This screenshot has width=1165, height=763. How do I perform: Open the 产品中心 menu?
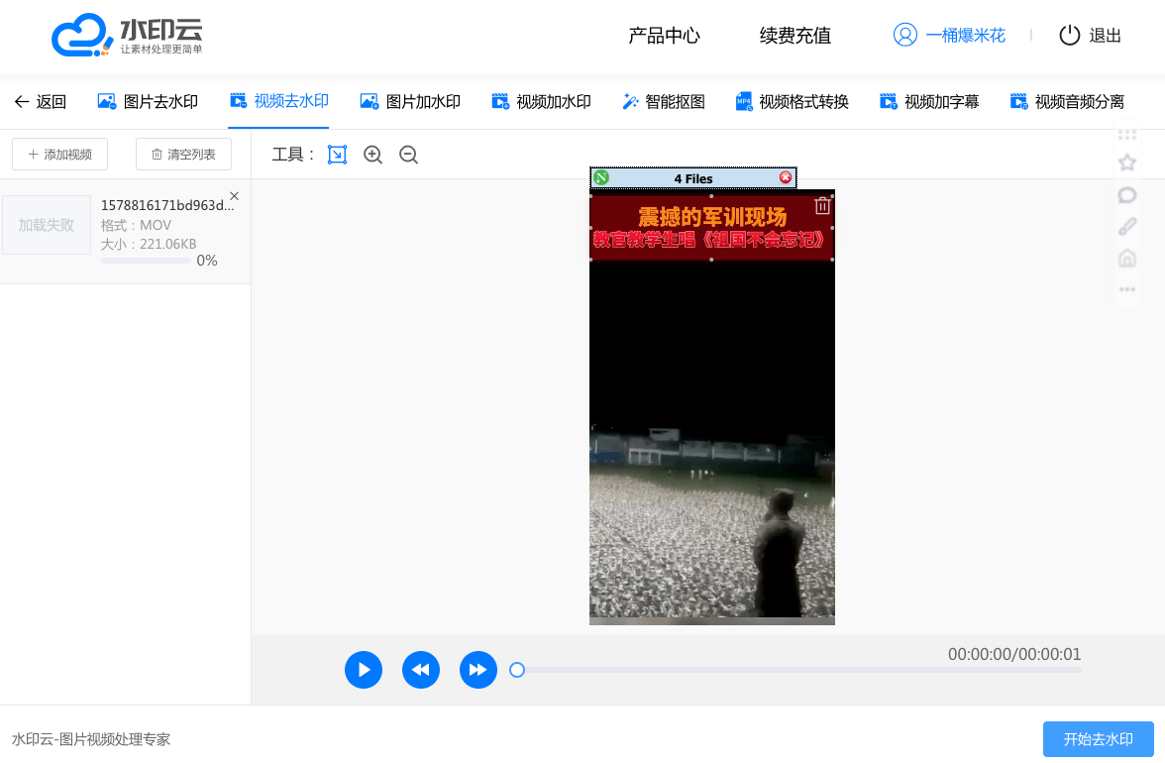(x=664, y=36)
